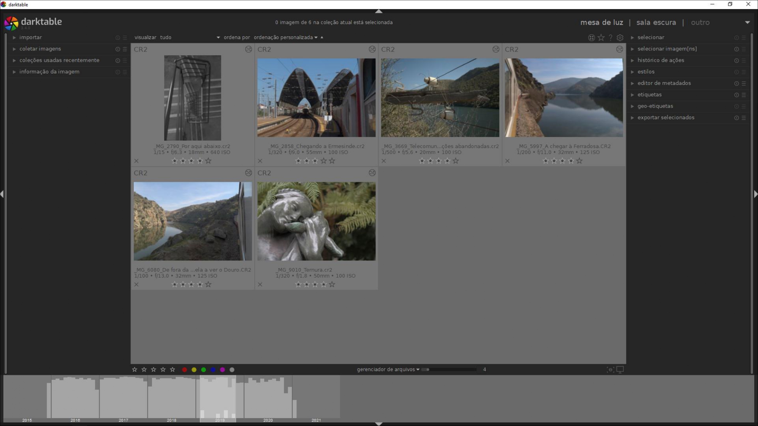Click the contextual help question mark icon
Image resolution: width=758 pixels, height=426 pixels.
click(x=611, y=37)
